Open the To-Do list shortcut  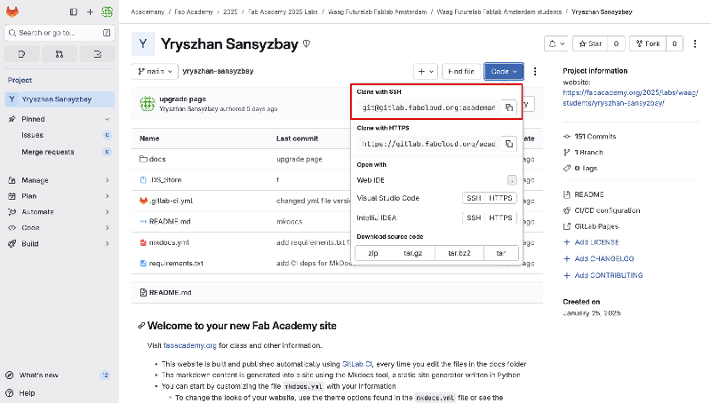click(96, 54)
